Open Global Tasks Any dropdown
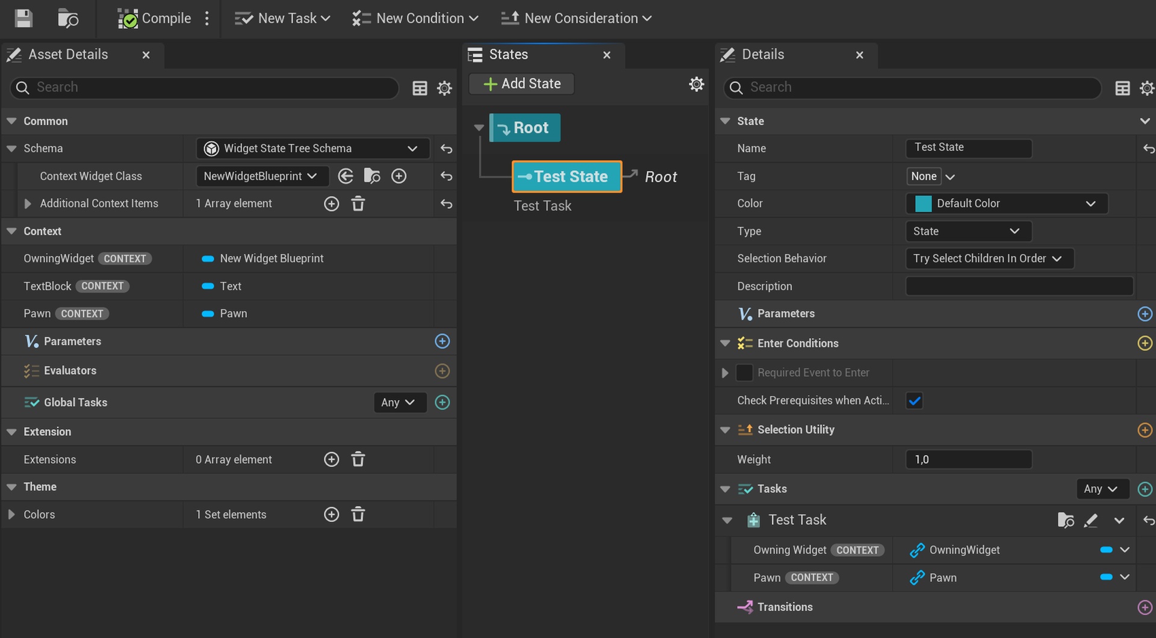The width and height of the screenshot is (1156, 638). click(399, 403)
